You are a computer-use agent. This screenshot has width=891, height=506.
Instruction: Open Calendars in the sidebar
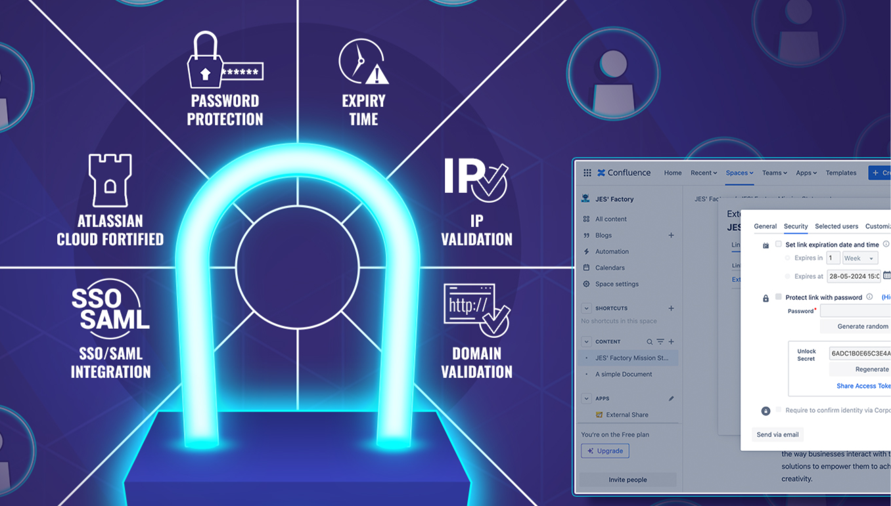tap(610, 268)
